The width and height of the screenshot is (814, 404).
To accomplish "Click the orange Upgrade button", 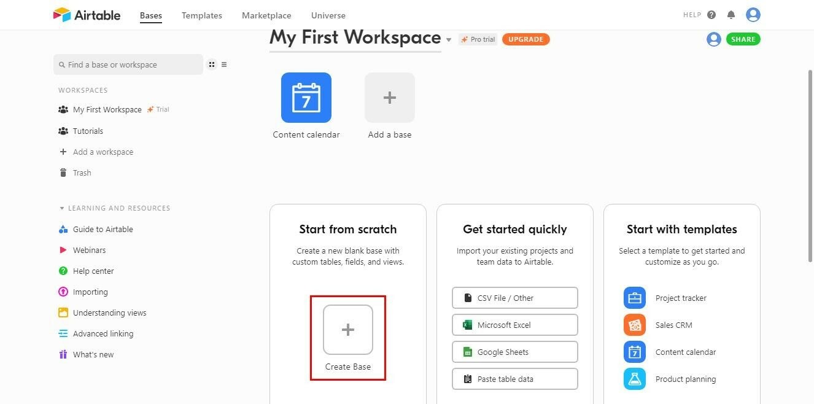I will pos(526,39).
